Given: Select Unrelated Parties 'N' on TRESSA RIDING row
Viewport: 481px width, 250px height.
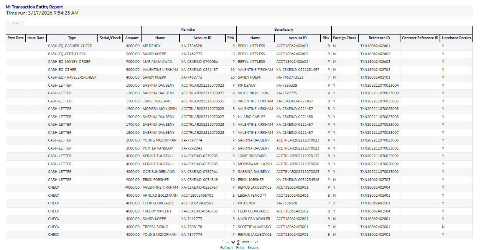Looking at the screenshot, I should 443,227.
